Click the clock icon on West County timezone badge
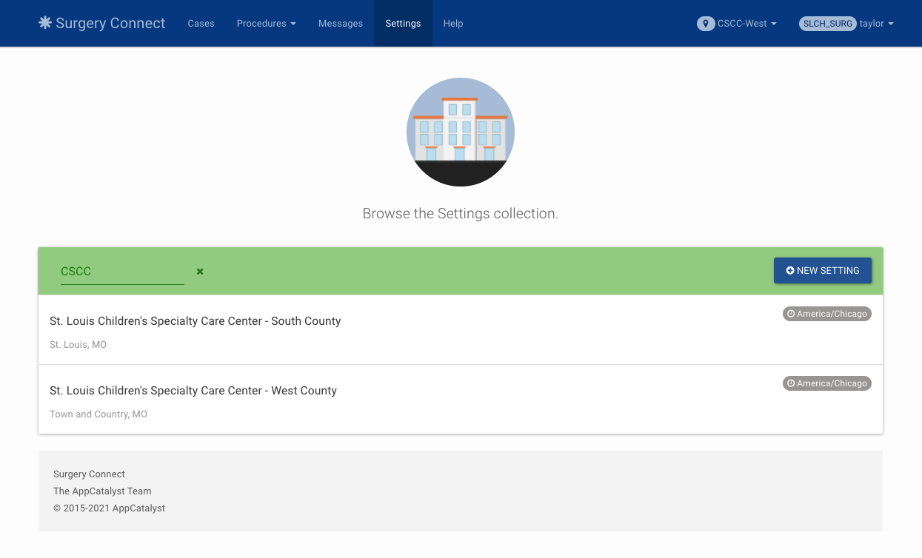922x558 pixels. click(791, 383)
